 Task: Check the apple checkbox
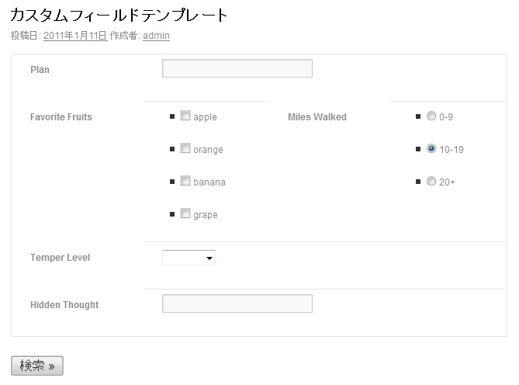[x=185, y=116]
